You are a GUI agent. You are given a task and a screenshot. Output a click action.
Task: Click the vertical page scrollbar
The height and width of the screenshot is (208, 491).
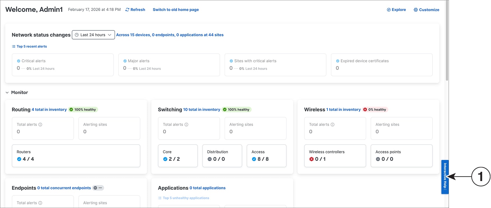[447, 41]
